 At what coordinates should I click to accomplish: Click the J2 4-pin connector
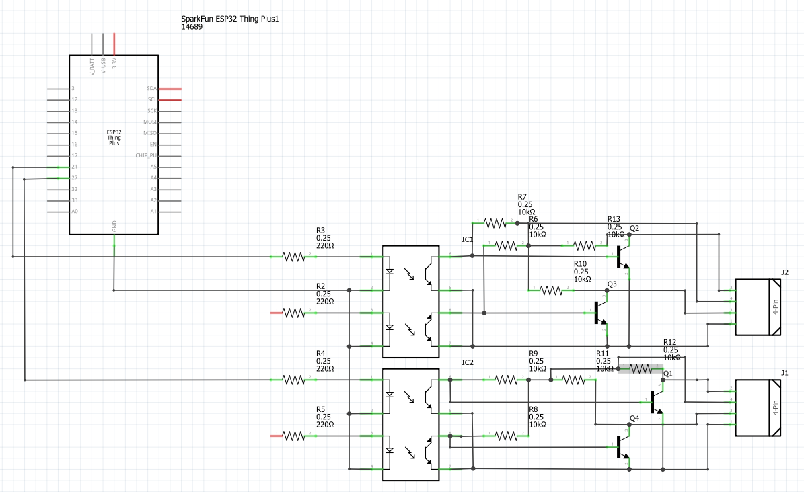[x=758, y=307]
